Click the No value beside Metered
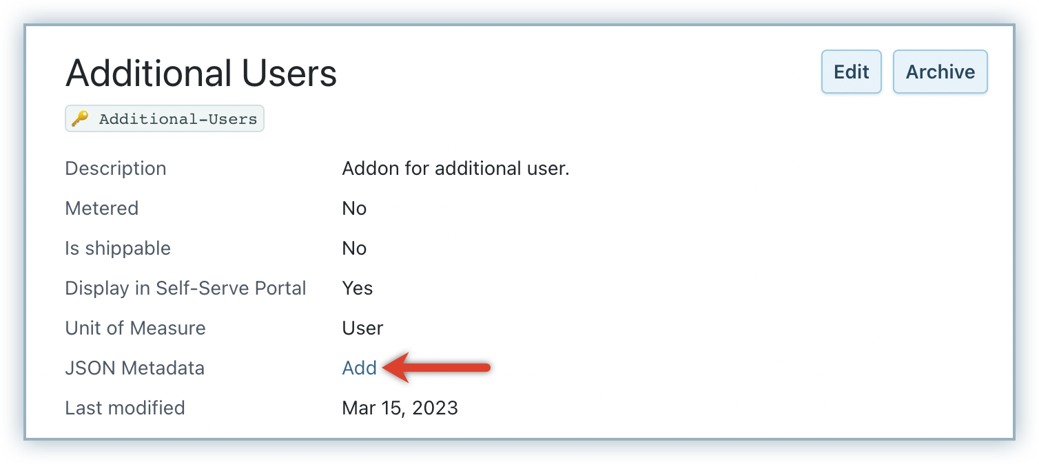Image resolution: width=1039 pixels, height=464 pixels. pyautogui.click(x=354, y=208)
